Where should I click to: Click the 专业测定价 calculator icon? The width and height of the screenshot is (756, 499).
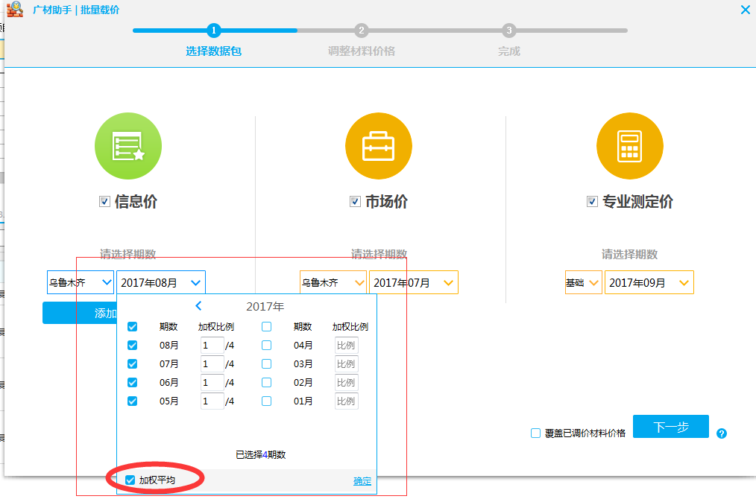pyautogui.click(x=629, y=146)
